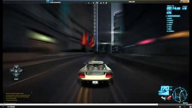The width and height of the screenshot is (192, 108).
Task: Click the 00:14 overall time display
Action: coord(173,8)
